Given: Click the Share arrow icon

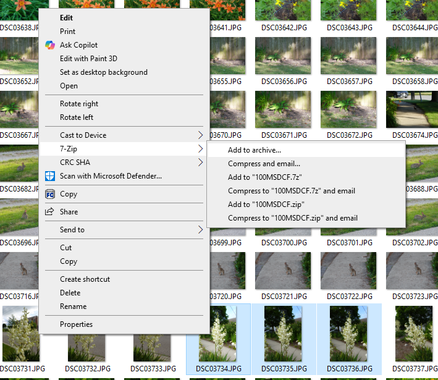Looking at the screenshot, I should click(49, 211).
